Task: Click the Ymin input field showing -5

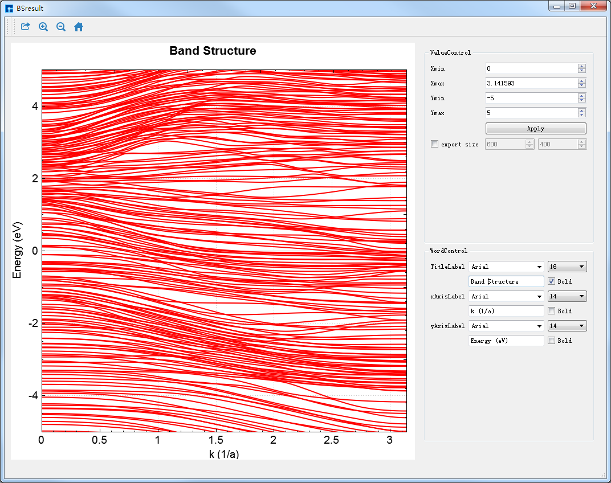Action: tap(531, 98)
